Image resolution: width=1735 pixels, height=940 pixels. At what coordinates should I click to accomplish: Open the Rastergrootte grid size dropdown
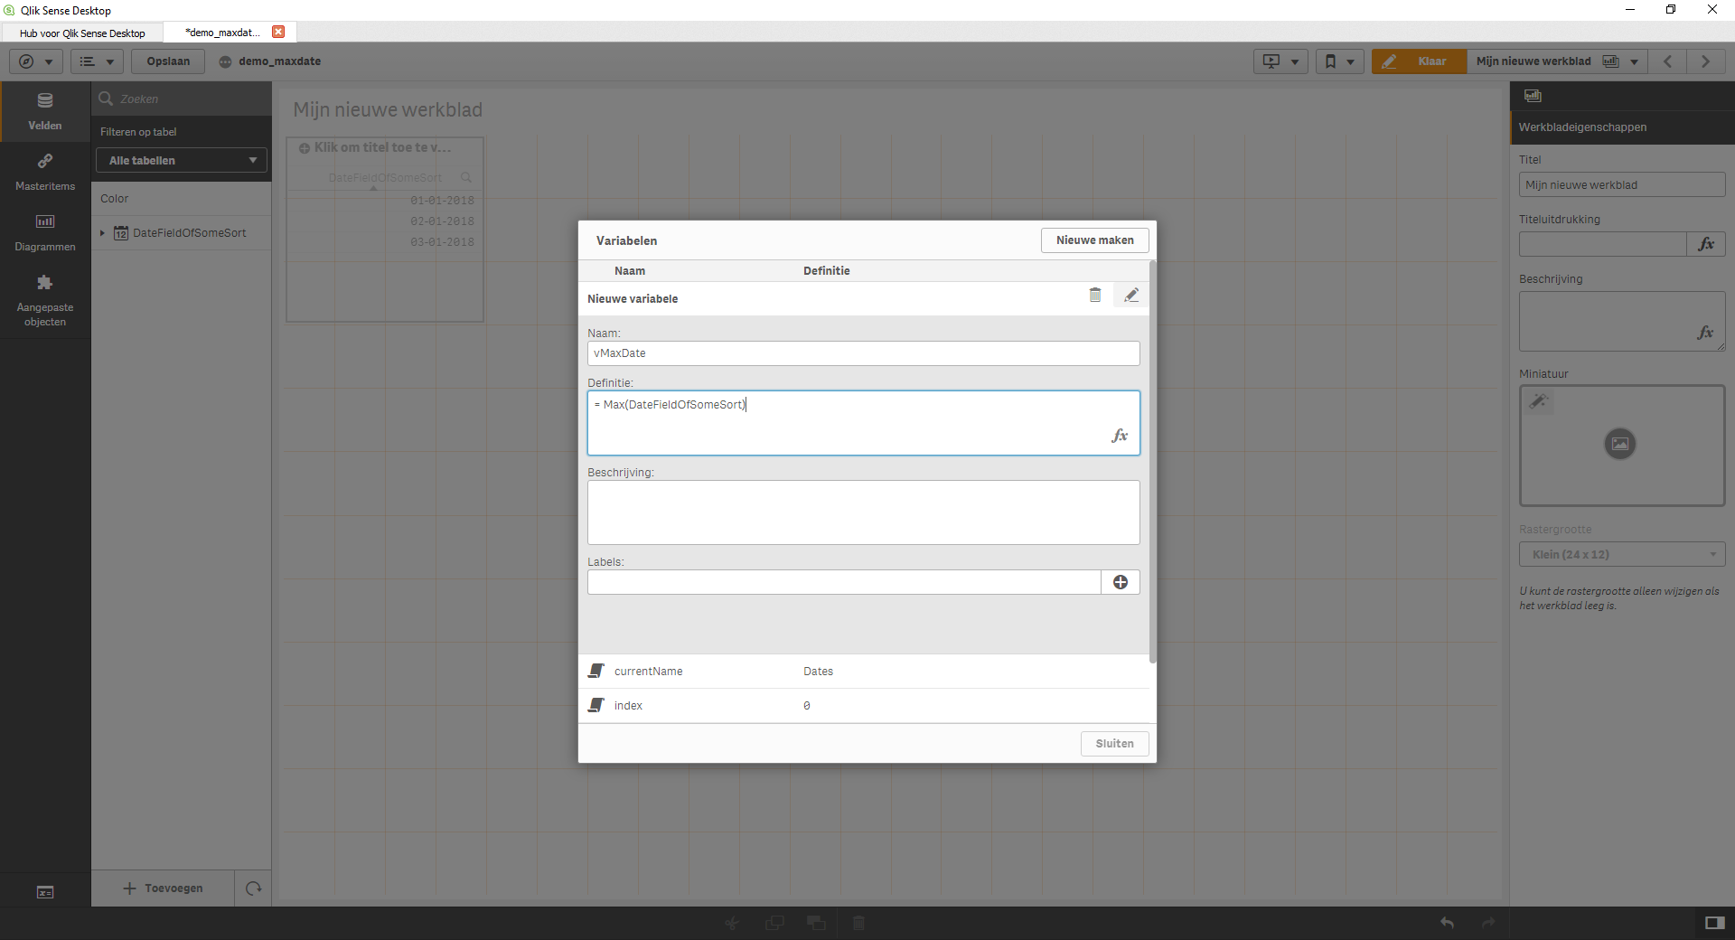click(x=1622, y=555)
